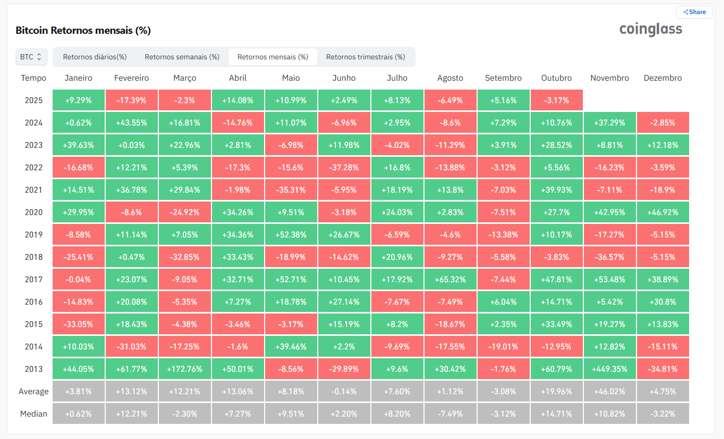Select the October 2025 -3.17% cell
This screenshot has width=724, height=439.
[556, 101]
